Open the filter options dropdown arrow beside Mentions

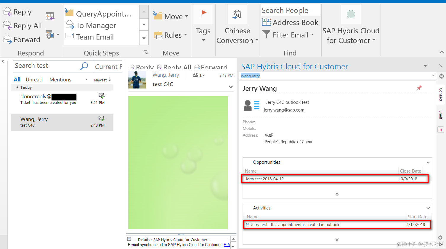click(x=87, y=80)
